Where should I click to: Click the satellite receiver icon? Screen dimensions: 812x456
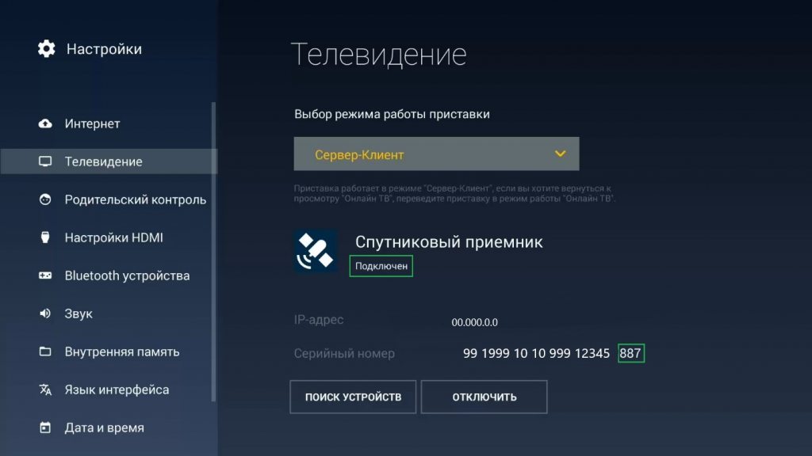click(x=316, y=251)
